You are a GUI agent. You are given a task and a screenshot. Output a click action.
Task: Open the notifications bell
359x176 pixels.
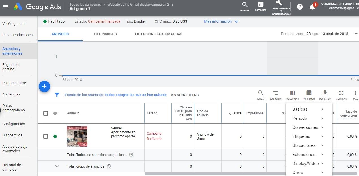(x=312, y=7)
